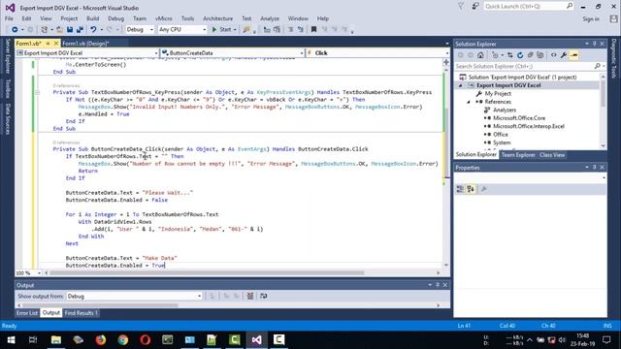Open File Explorer from the taskbar

pyautogui.click(x=56, y=340)
